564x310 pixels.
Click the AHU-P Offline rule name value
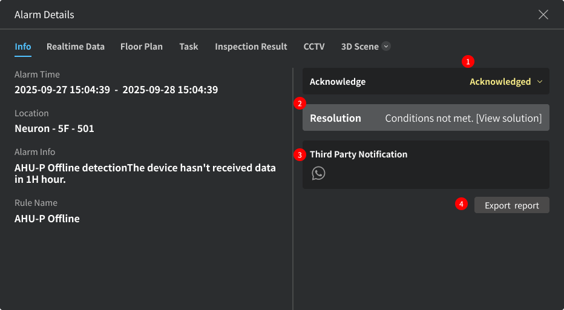47,219
